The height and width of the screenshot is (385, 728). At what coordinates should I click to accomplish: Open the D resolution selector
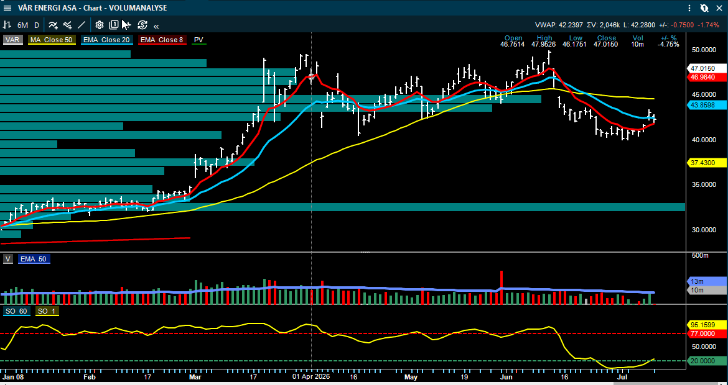pos(37,25)
